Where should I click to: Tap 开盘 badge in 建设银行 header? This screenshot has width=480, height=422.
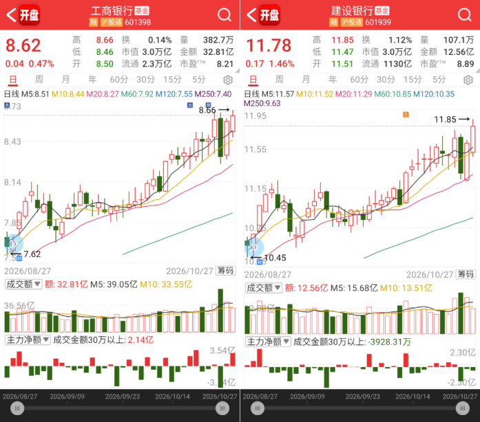tap(270, 14)
